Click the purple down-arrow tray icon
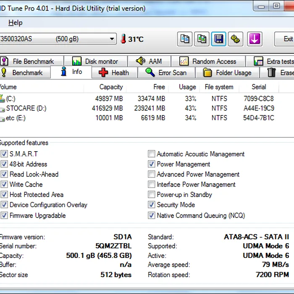Image resolution: width=294 pixels, height=294 pixels. [x=255, y=39]
